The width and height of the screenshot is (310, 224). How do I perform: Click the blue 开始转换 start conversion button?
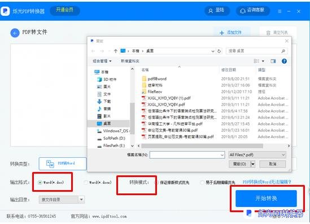[x=266, y=198]
